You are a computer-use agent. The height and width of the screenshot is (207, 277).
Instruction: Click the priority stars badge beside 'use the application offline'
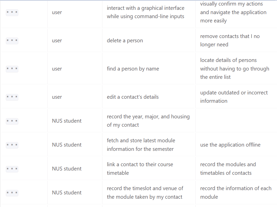12,145
